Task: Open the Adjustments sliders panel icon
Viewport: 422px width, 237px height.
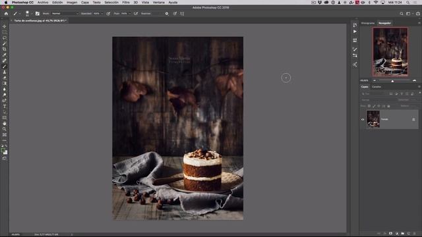Action: [355, 55]
